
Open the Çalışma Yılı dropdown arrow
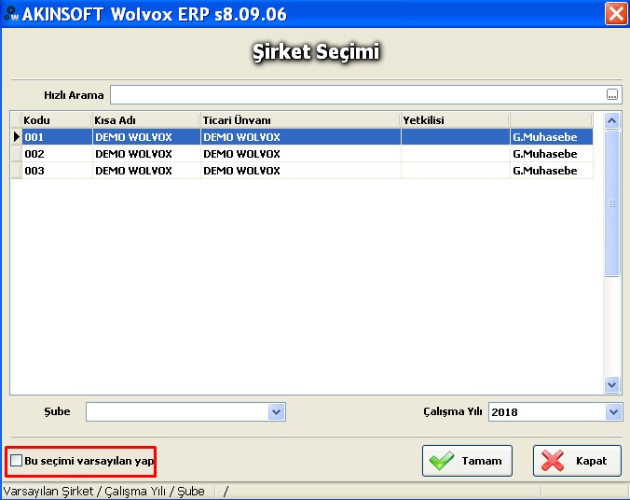613,411
